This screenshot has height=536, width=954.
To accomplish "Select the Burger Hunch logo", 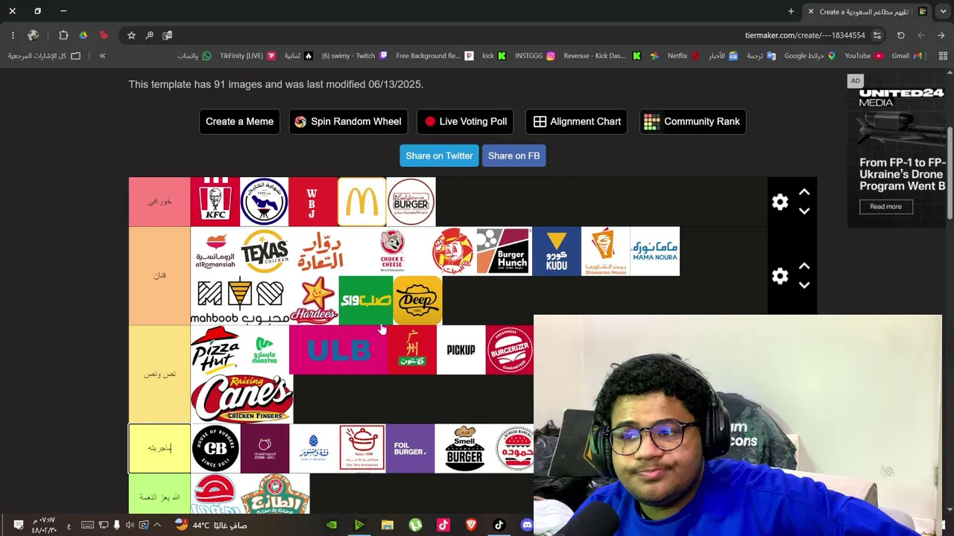I will pos(503,251).
